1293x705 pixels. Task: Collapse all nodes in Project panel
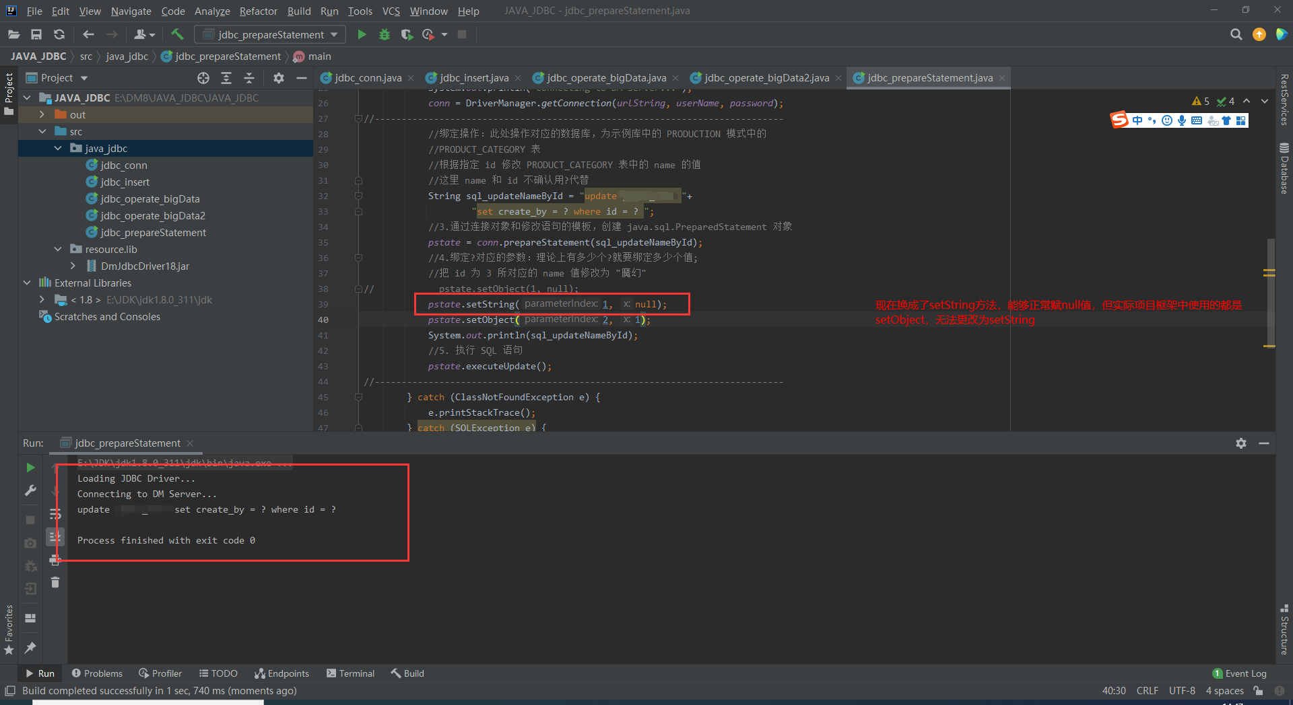pyautogui.click(x=249, y=78)
